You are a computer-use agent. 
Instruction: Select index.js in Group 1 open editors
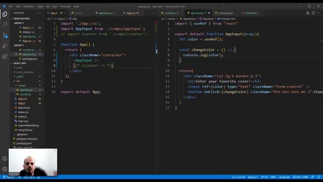coord(27,32)
